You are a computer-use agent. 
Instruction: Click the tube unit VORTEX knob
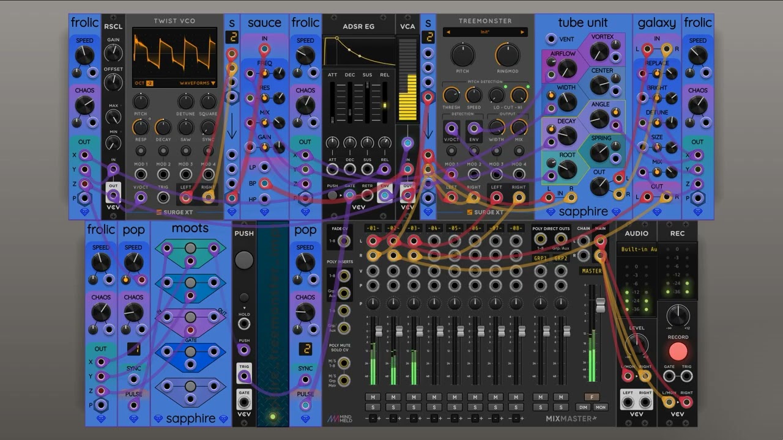coord(598,52)
